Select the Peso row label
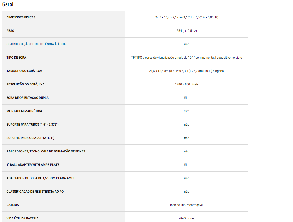293x222 pixels. tap(11, 31)
